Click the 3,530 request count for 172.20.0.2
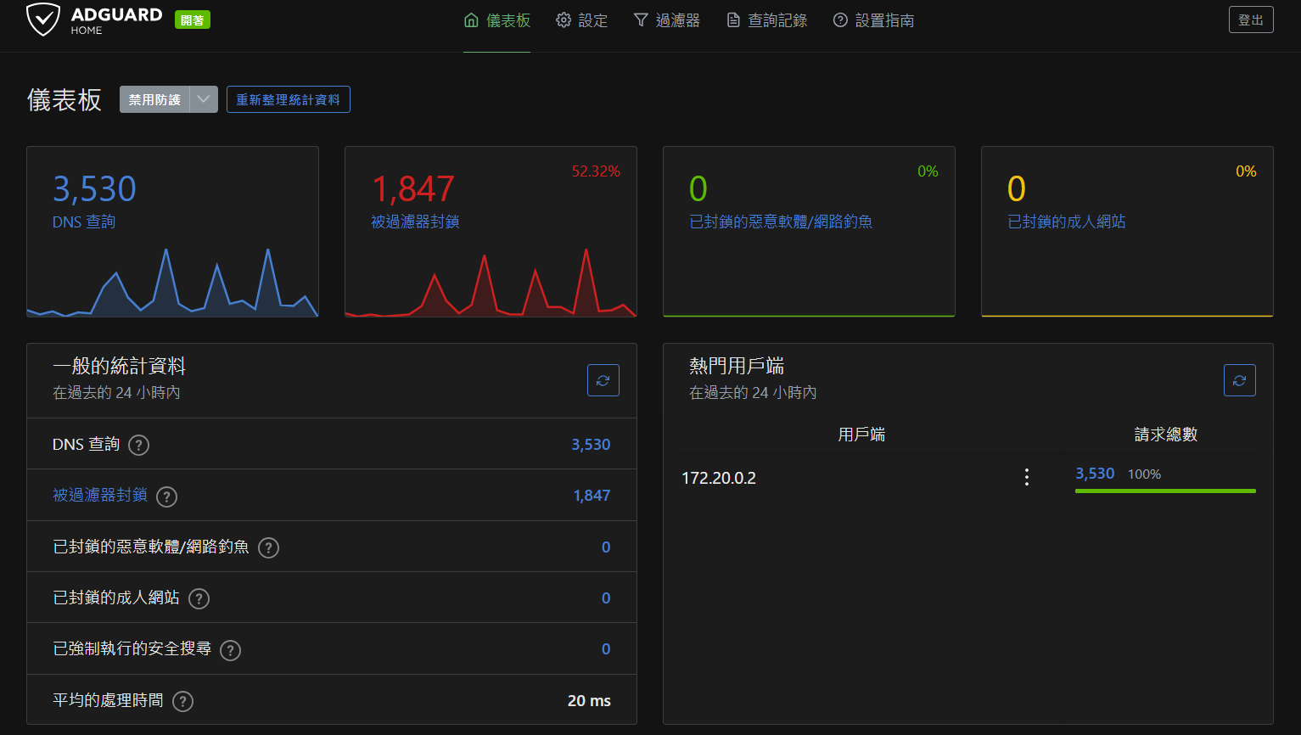Image resolution: width=1301 pixels, height=735 pixels. coord(1095,474)
